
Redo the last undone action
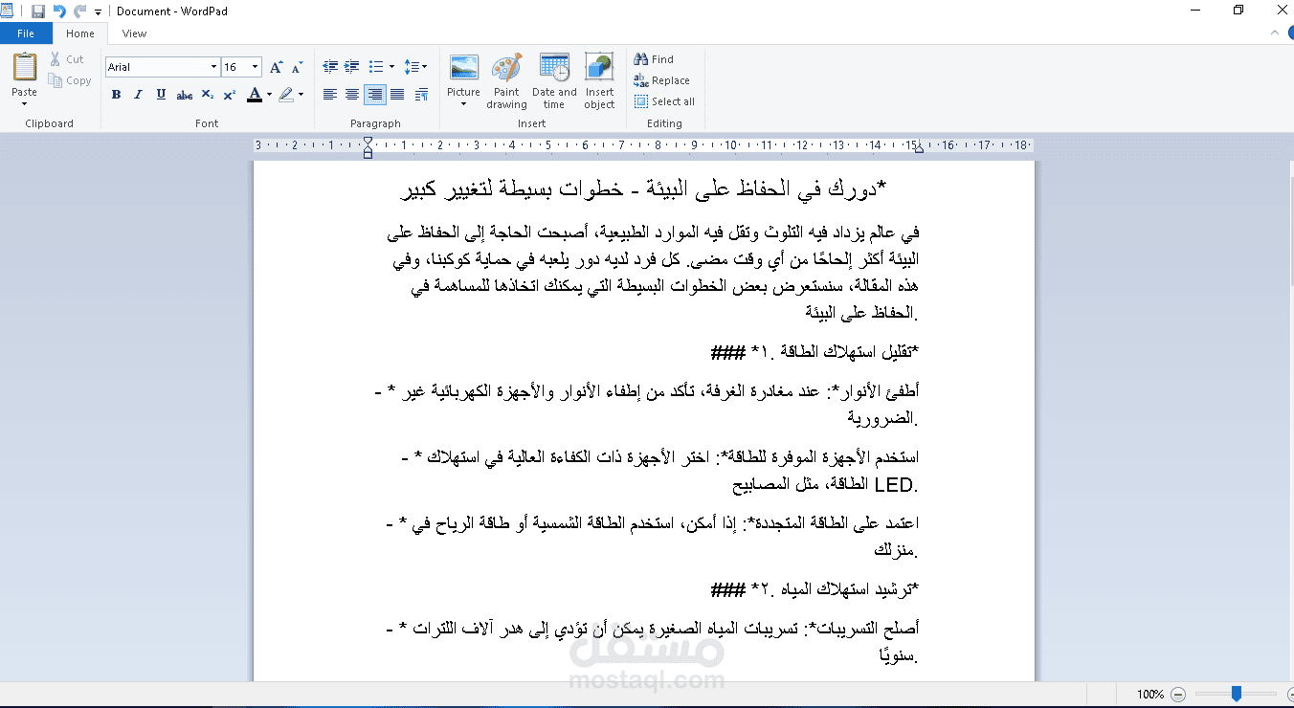coord(79,11)
